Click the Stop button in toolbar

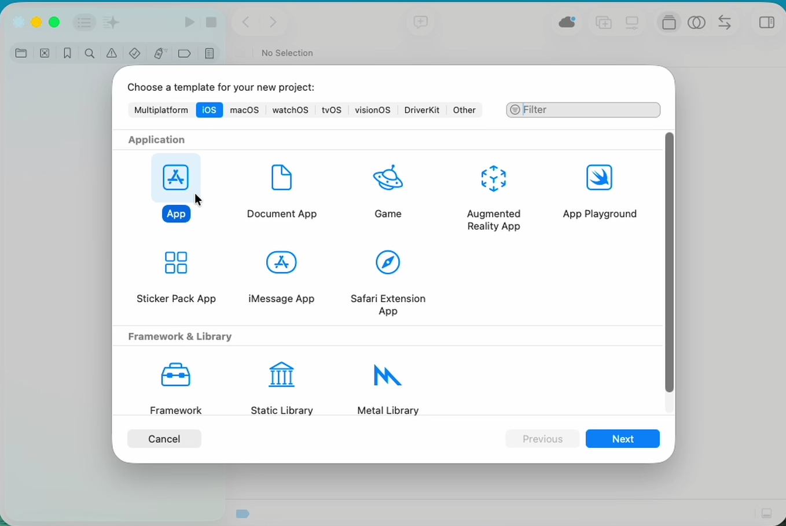coord(211,22)
